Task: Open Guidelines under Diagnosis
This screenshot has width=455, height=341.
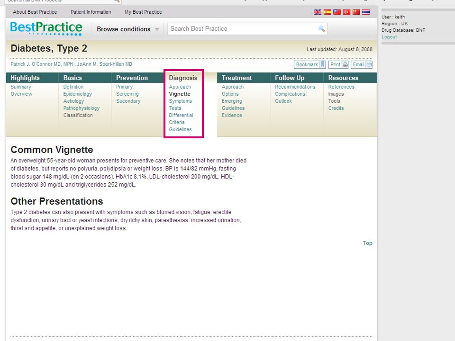Action: pos(180,129)
